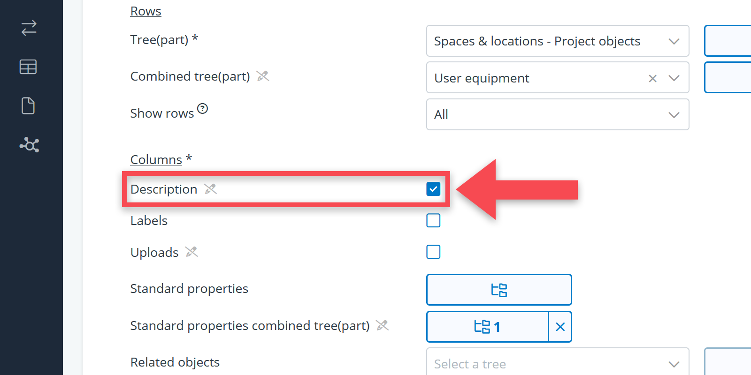
Task: Expand the Show rows All dropdown
Action: tap(557, 114)
